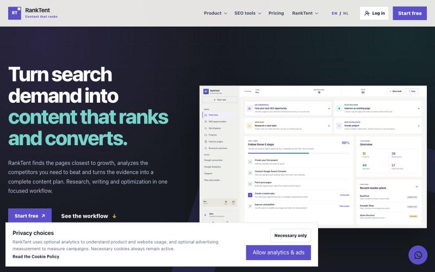Click All link in Recent master plans
The height and width of the screenshot is (272, 435).
(x=417, y=187)
